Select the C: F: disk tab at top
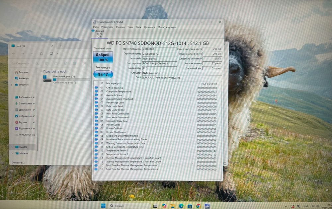This screenshot has width=332, height=209. [x=100, y=34]
